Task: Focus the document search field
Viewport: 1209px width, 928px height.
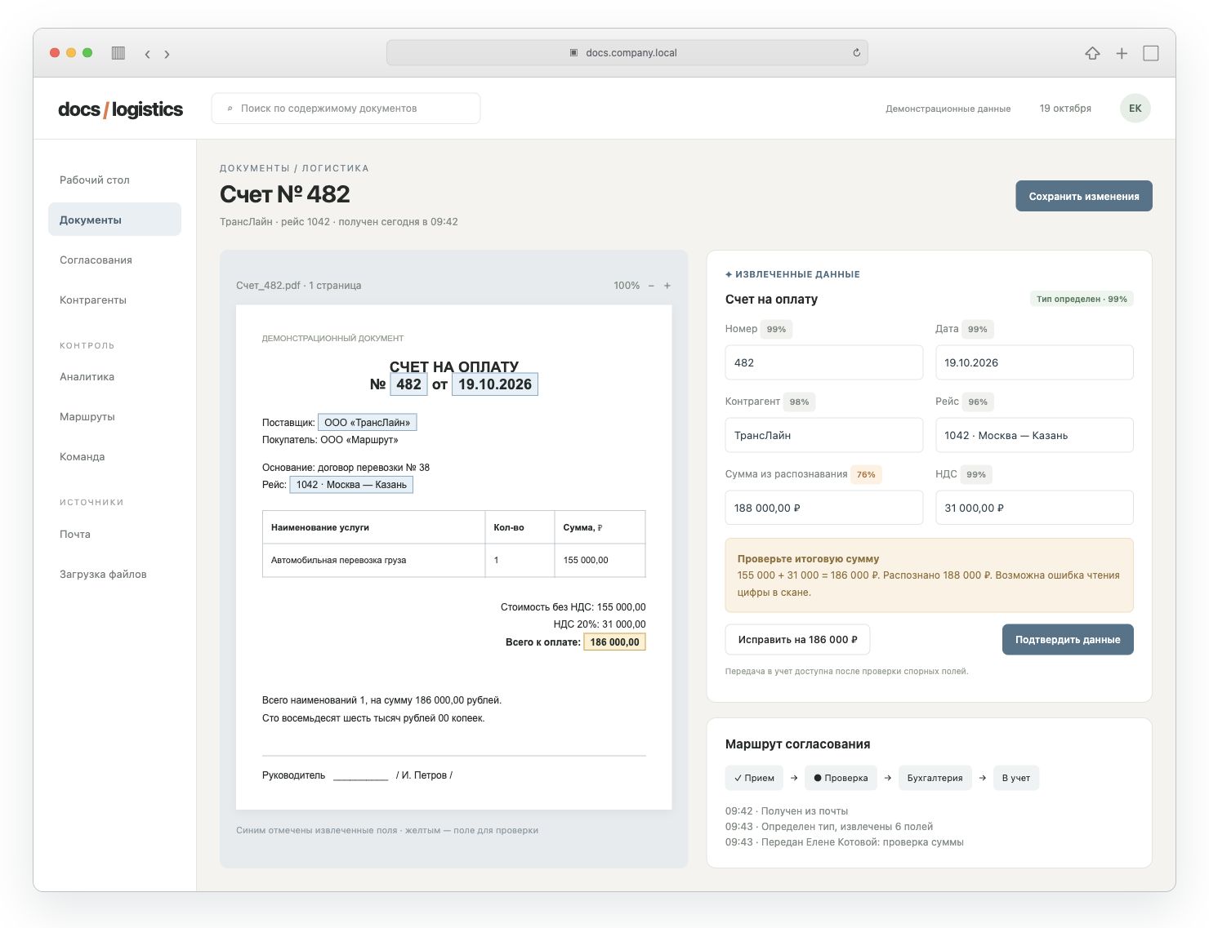Action: 346,109
